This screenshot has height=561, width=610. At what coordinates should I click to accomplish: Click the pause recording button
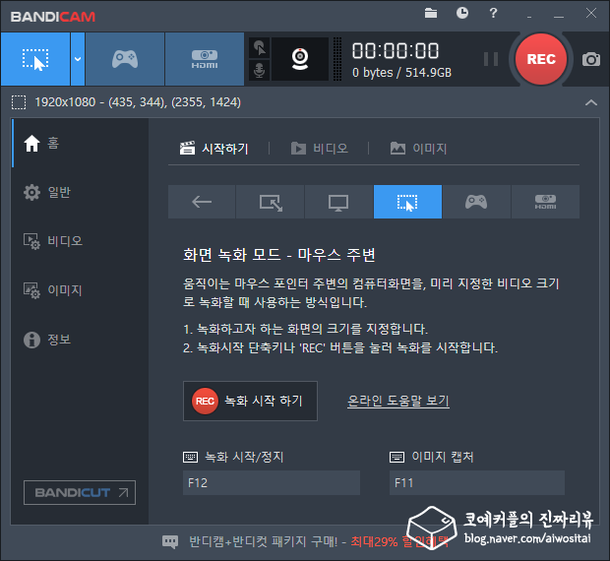click(x=491, y=59)
